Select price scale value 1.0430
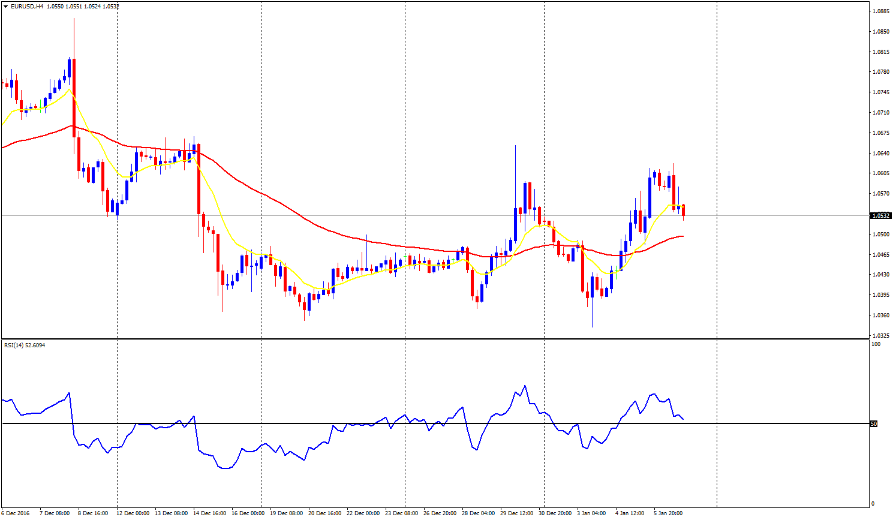 881,275
